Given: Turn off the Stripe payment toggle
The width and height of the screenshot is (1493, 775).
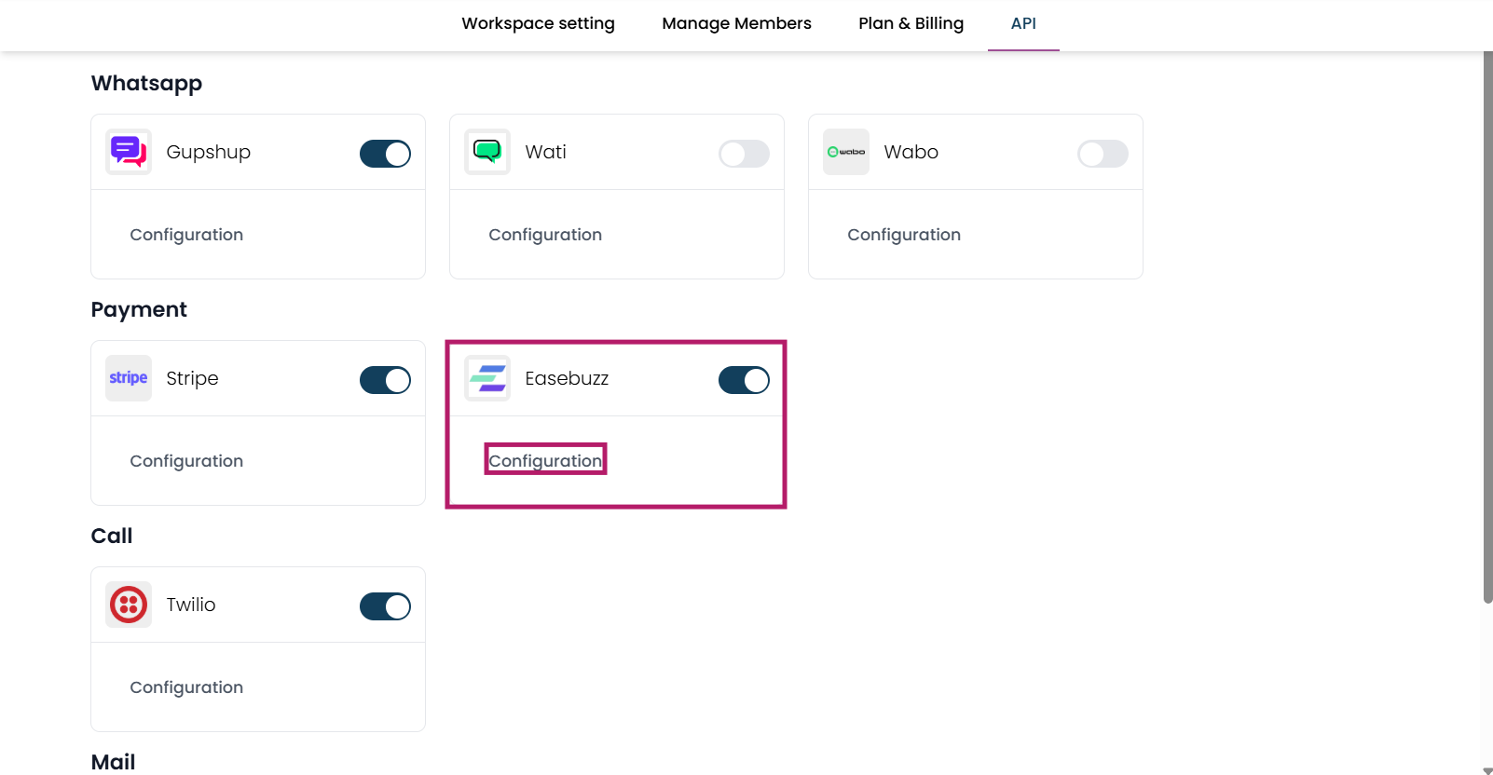Looking at the screenshot, I should tap(385, 380).
